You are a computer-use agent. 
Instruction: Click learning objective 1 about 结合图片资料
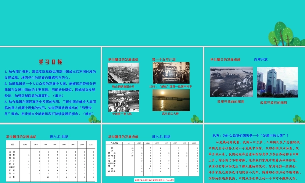50,75
